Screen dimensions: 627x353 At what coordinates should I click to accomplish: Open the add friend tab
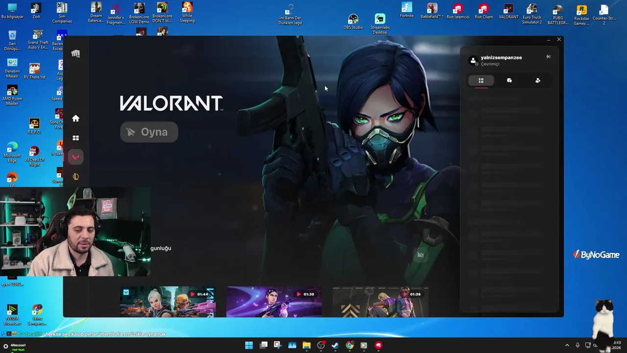538,80
